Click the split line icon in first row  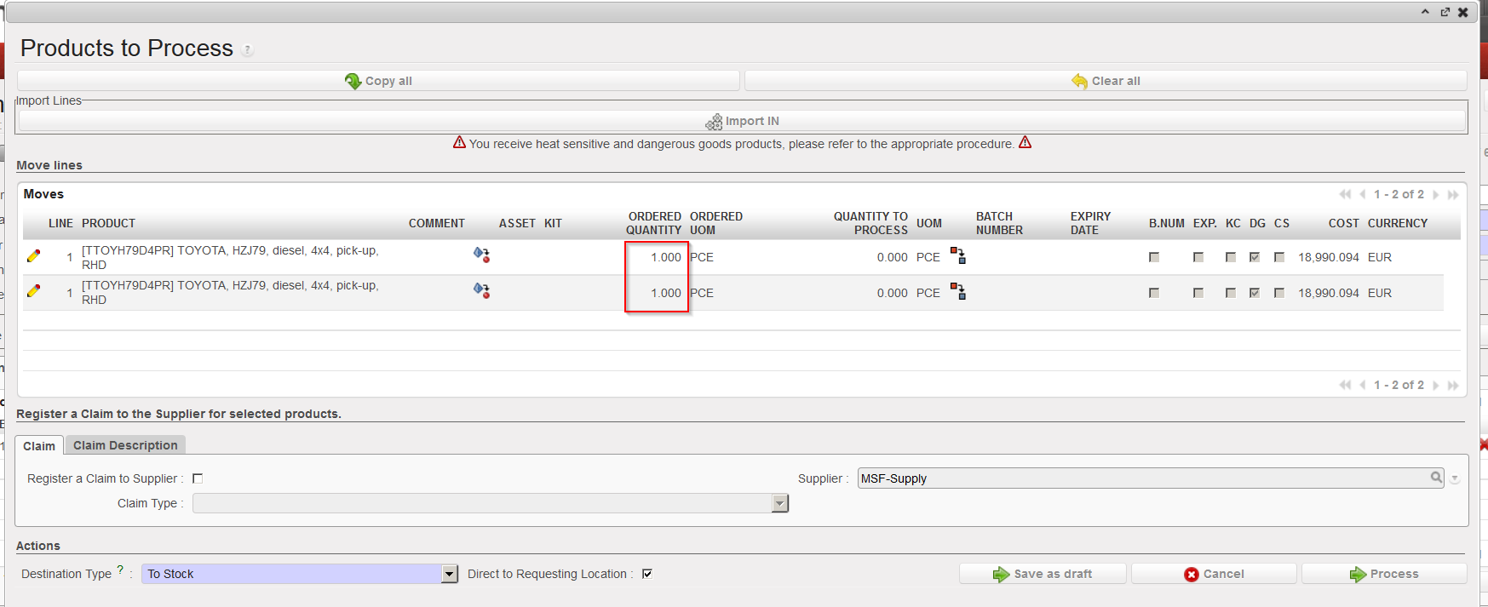click(x=958, y=256)
